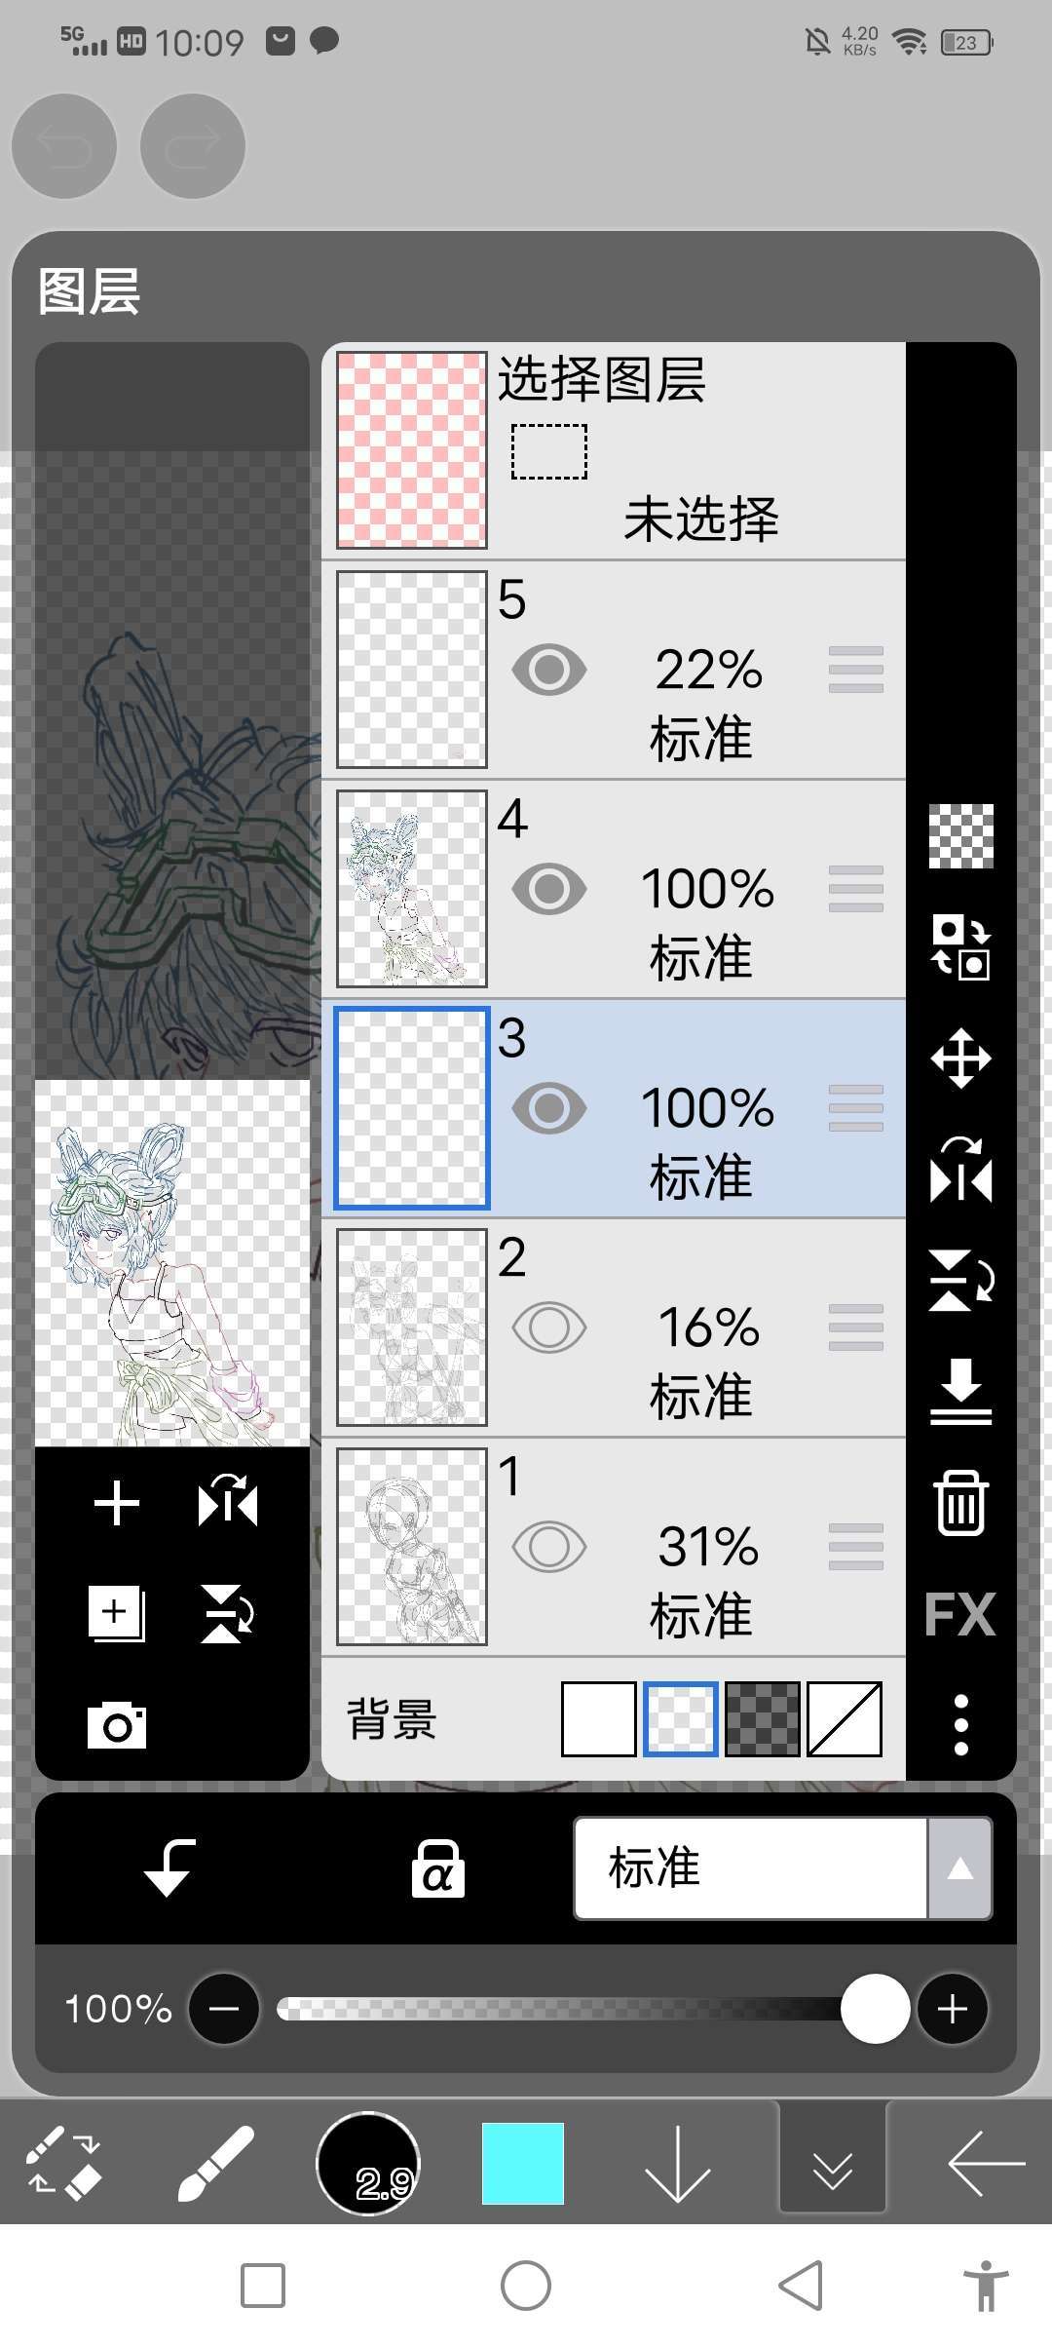Viewport: 1052px width, 2347px height.
Task: Open the cyan color swatch
Action: pos(523,2163)
